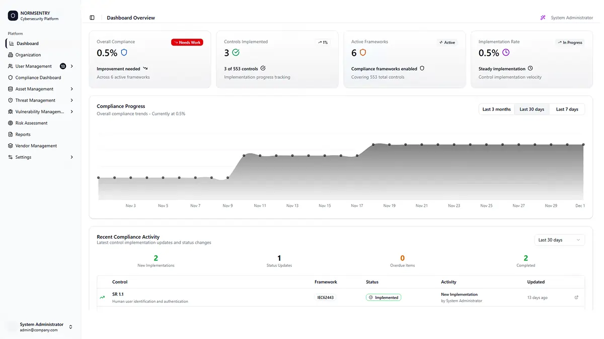Open Vendor Management in the sidebar
This screenshot has width=604, height=339.
coord(41,146)
